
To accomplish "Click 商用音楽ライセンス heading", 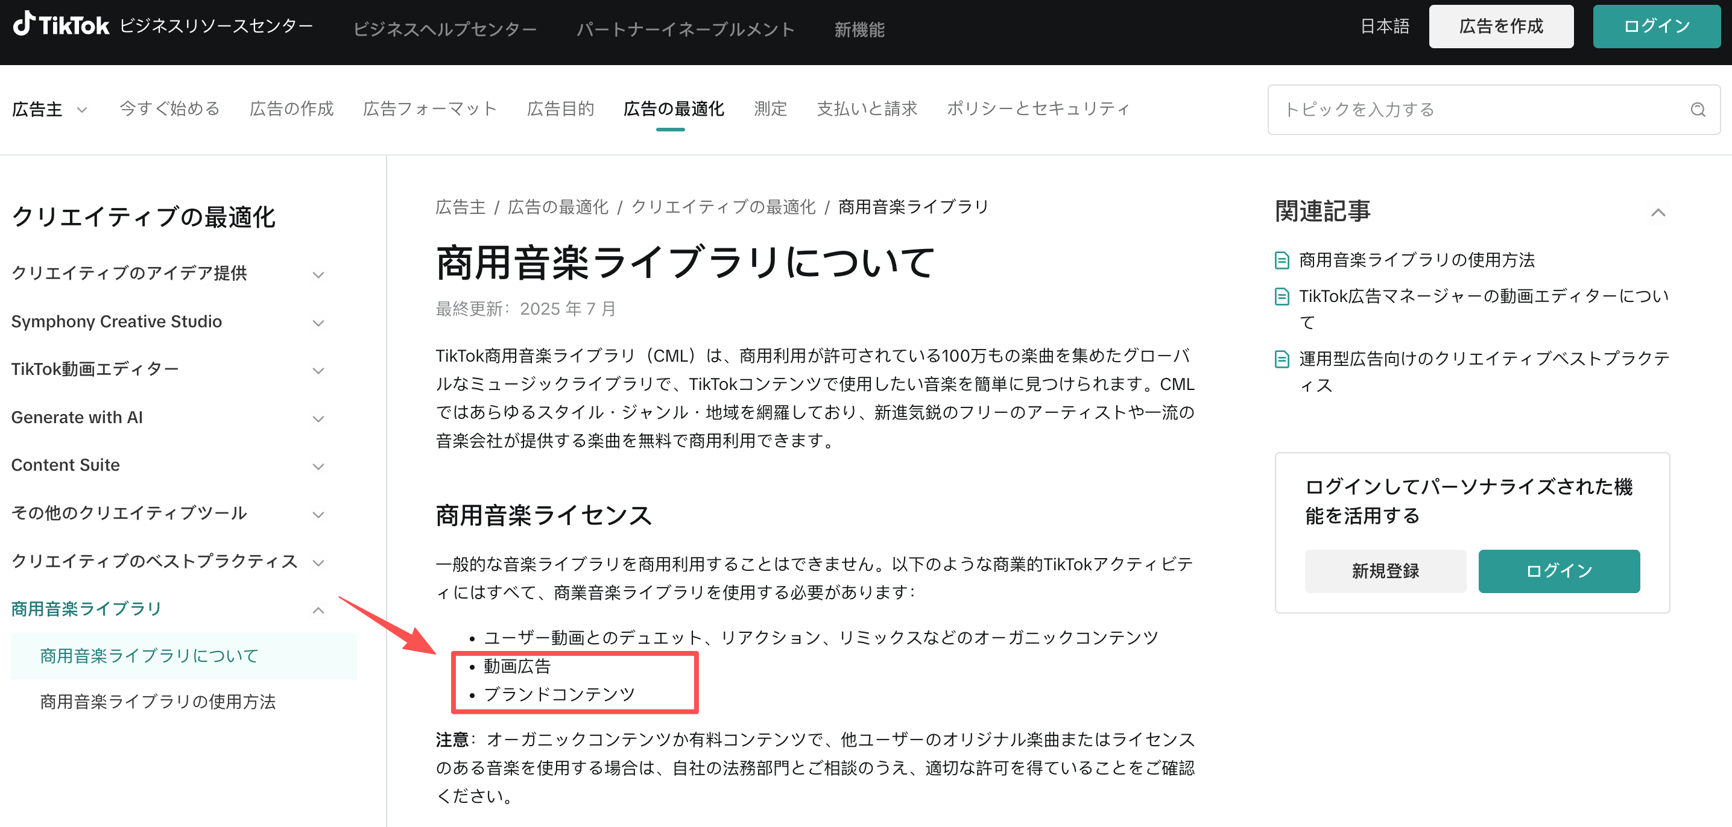I will tap(543, 515).
